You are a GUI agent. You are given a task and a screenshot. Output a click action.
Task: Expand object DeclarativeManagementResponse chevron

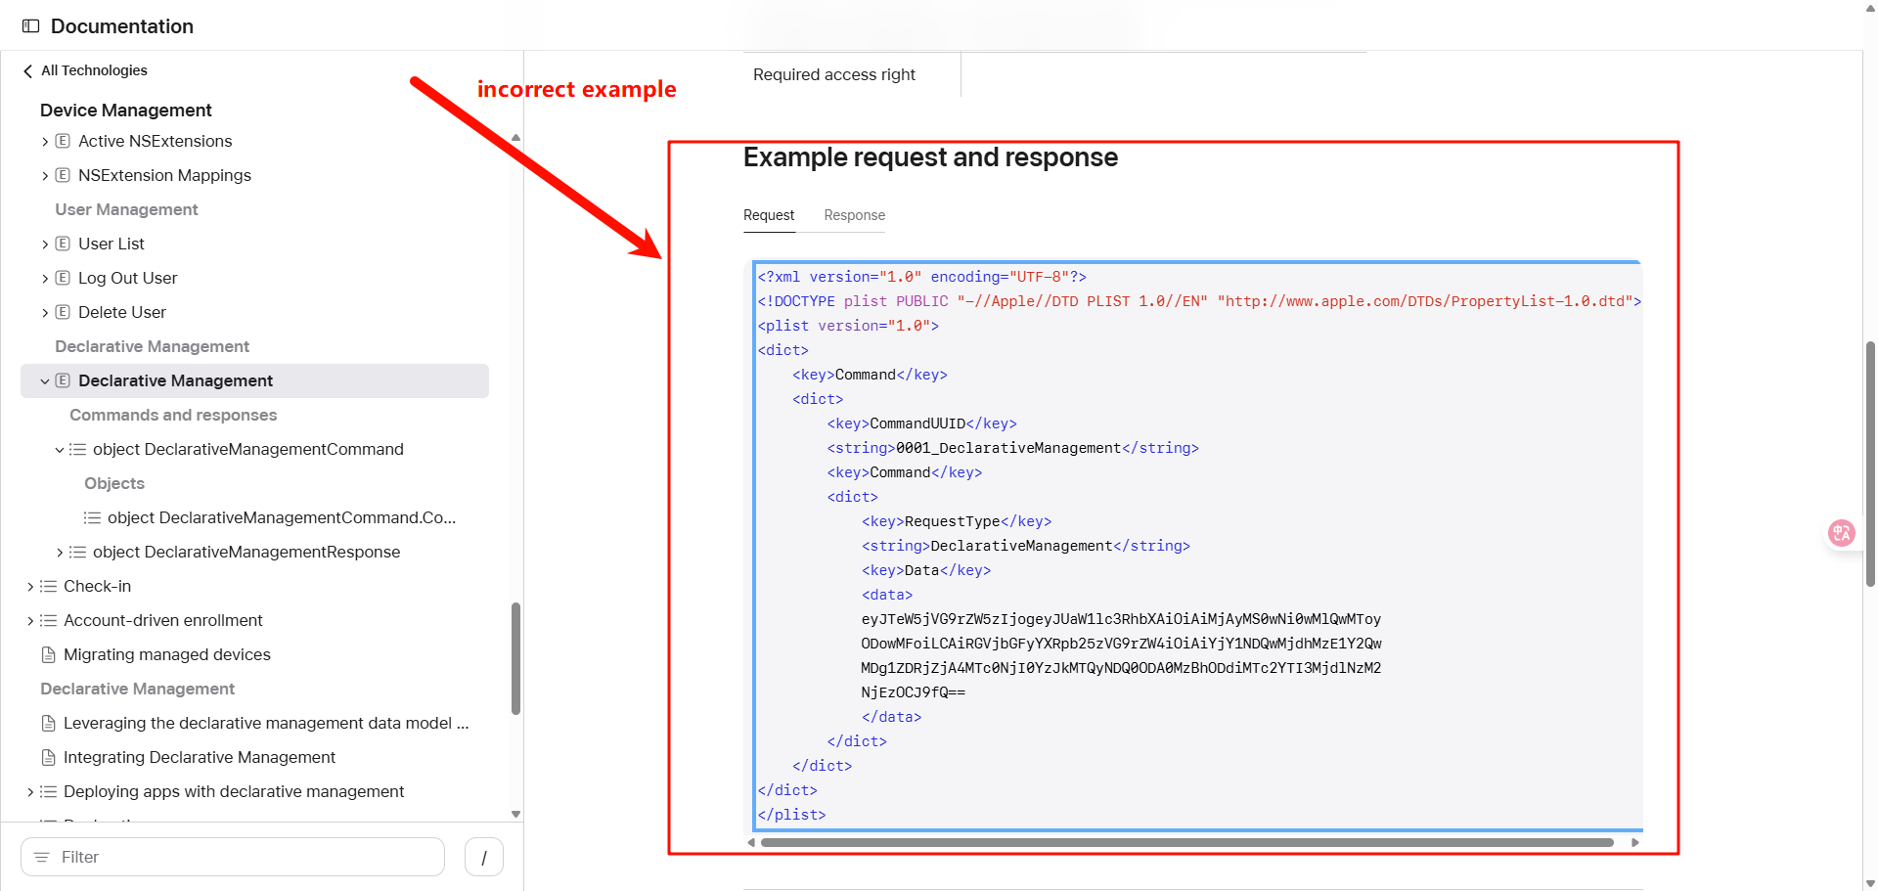(x=60, y=553)
